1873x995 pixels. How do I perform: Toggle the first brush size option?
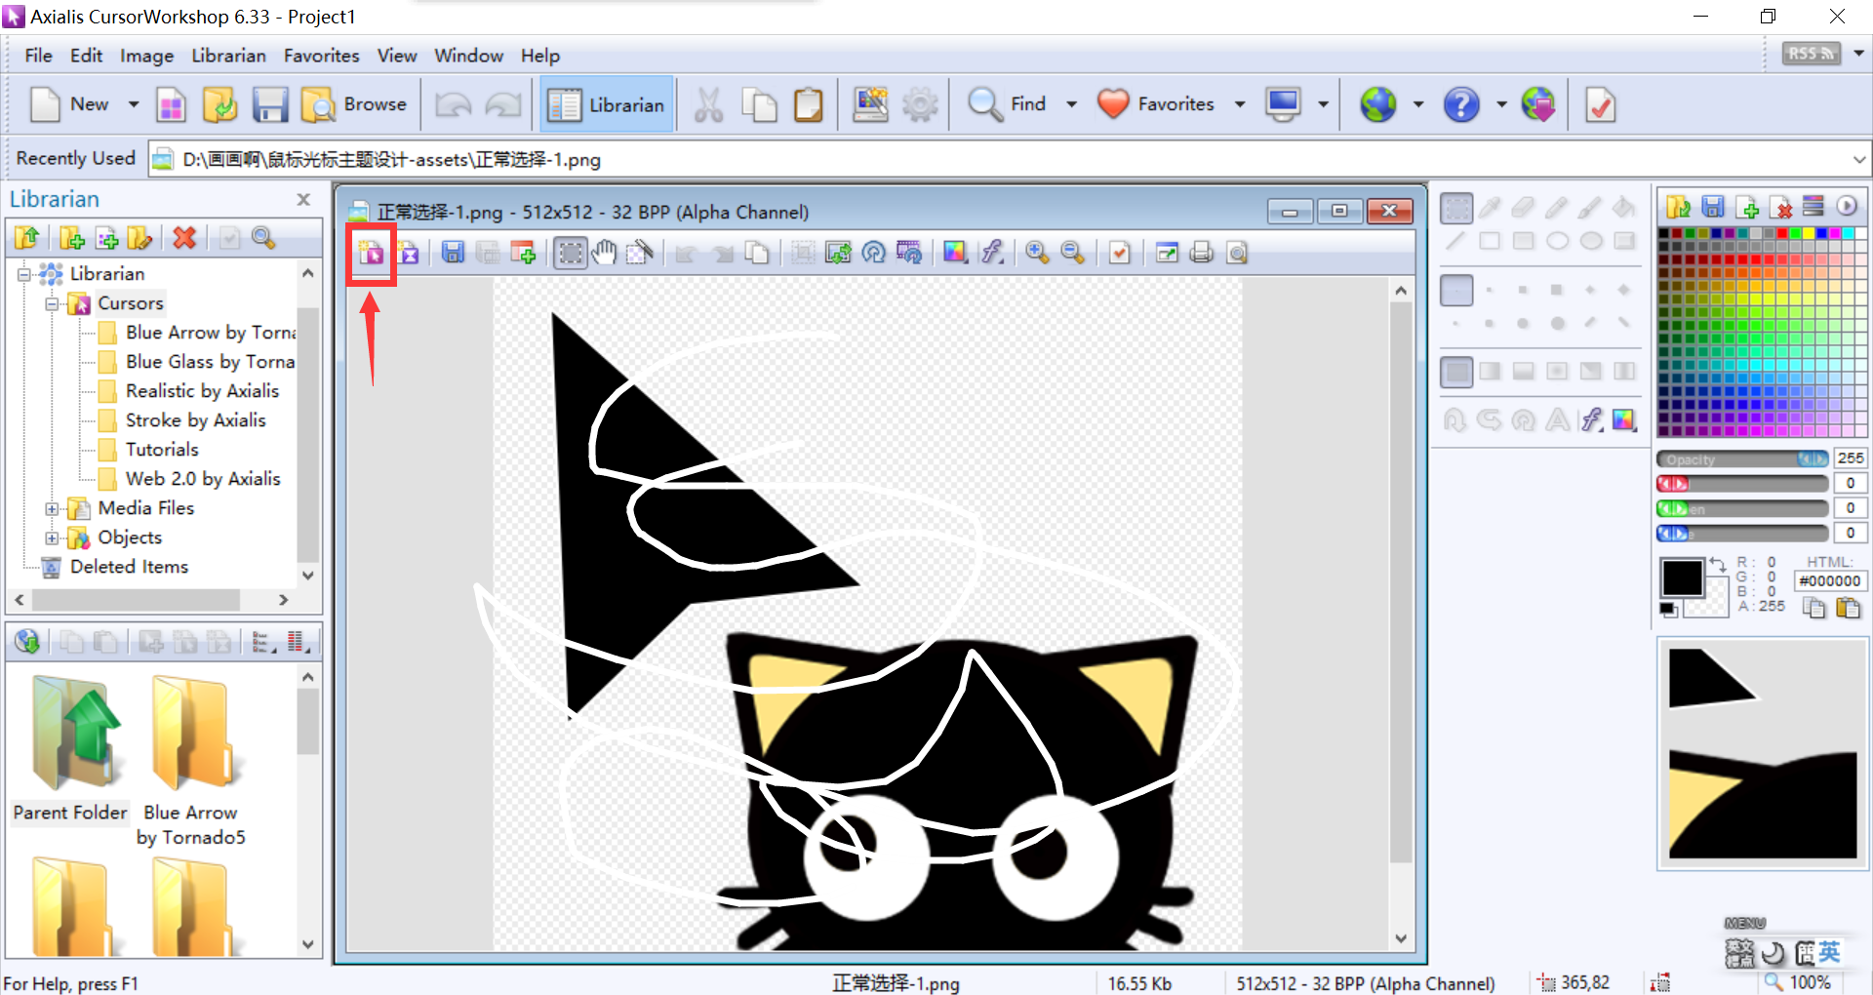click(1456, 290)
